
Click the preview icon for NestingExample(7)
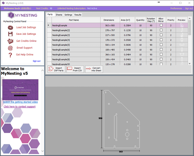(182, 54)
